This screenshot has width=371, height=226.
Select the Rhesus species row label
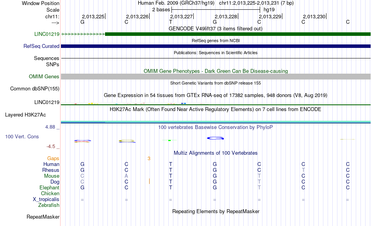(51, 170)
